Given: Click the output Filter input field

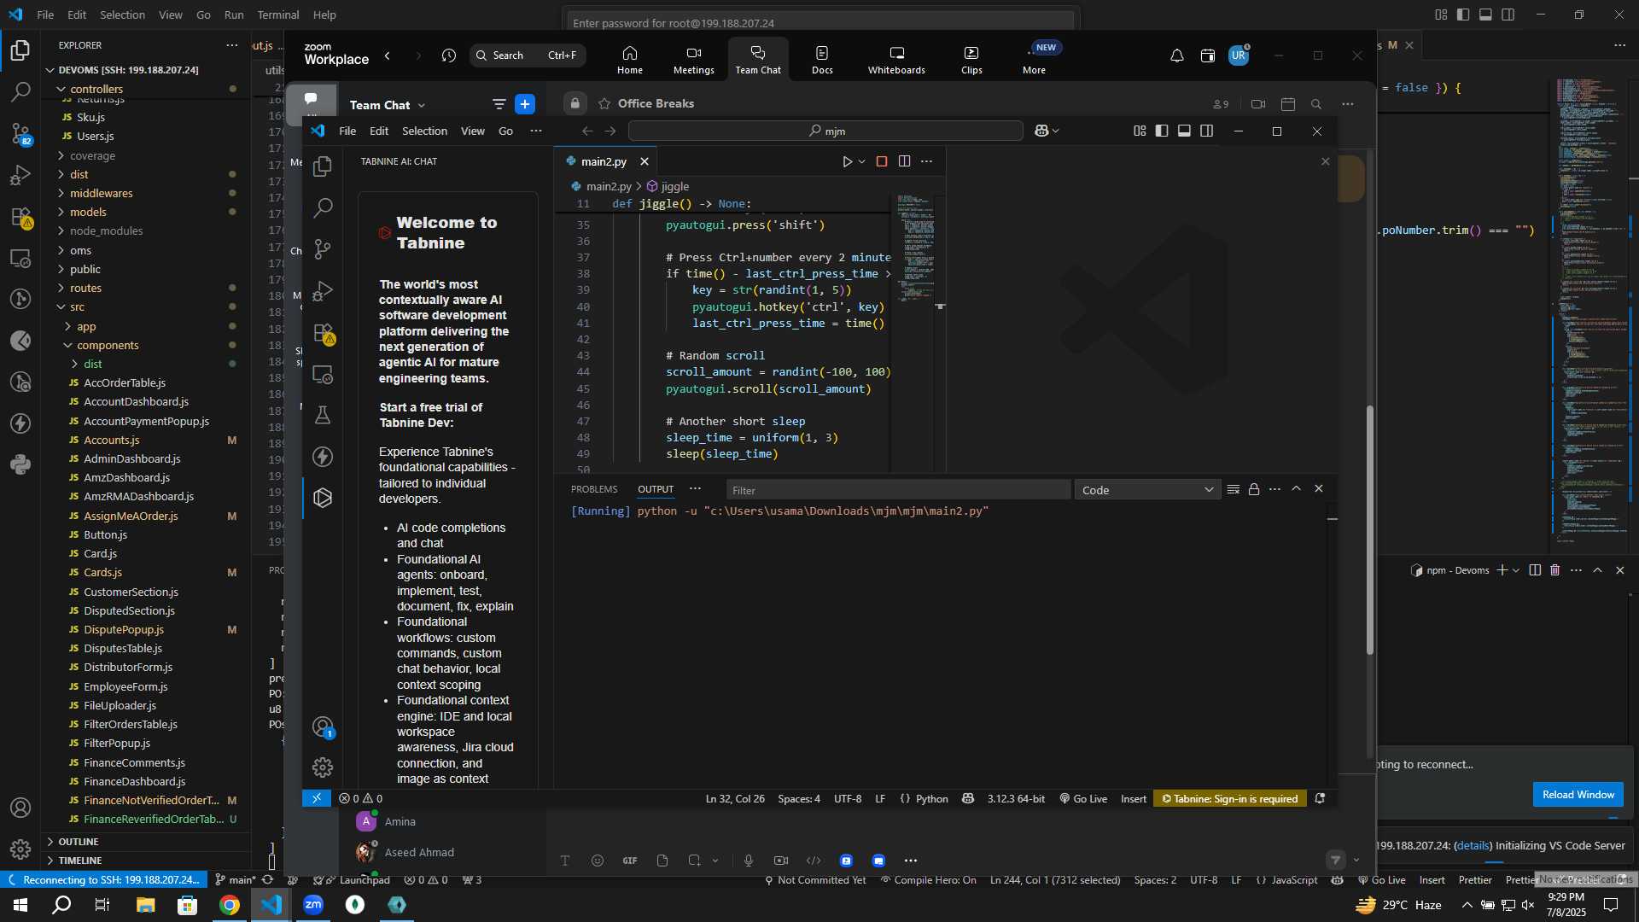Looking at the screenshot, I should [x=899, y=490].
